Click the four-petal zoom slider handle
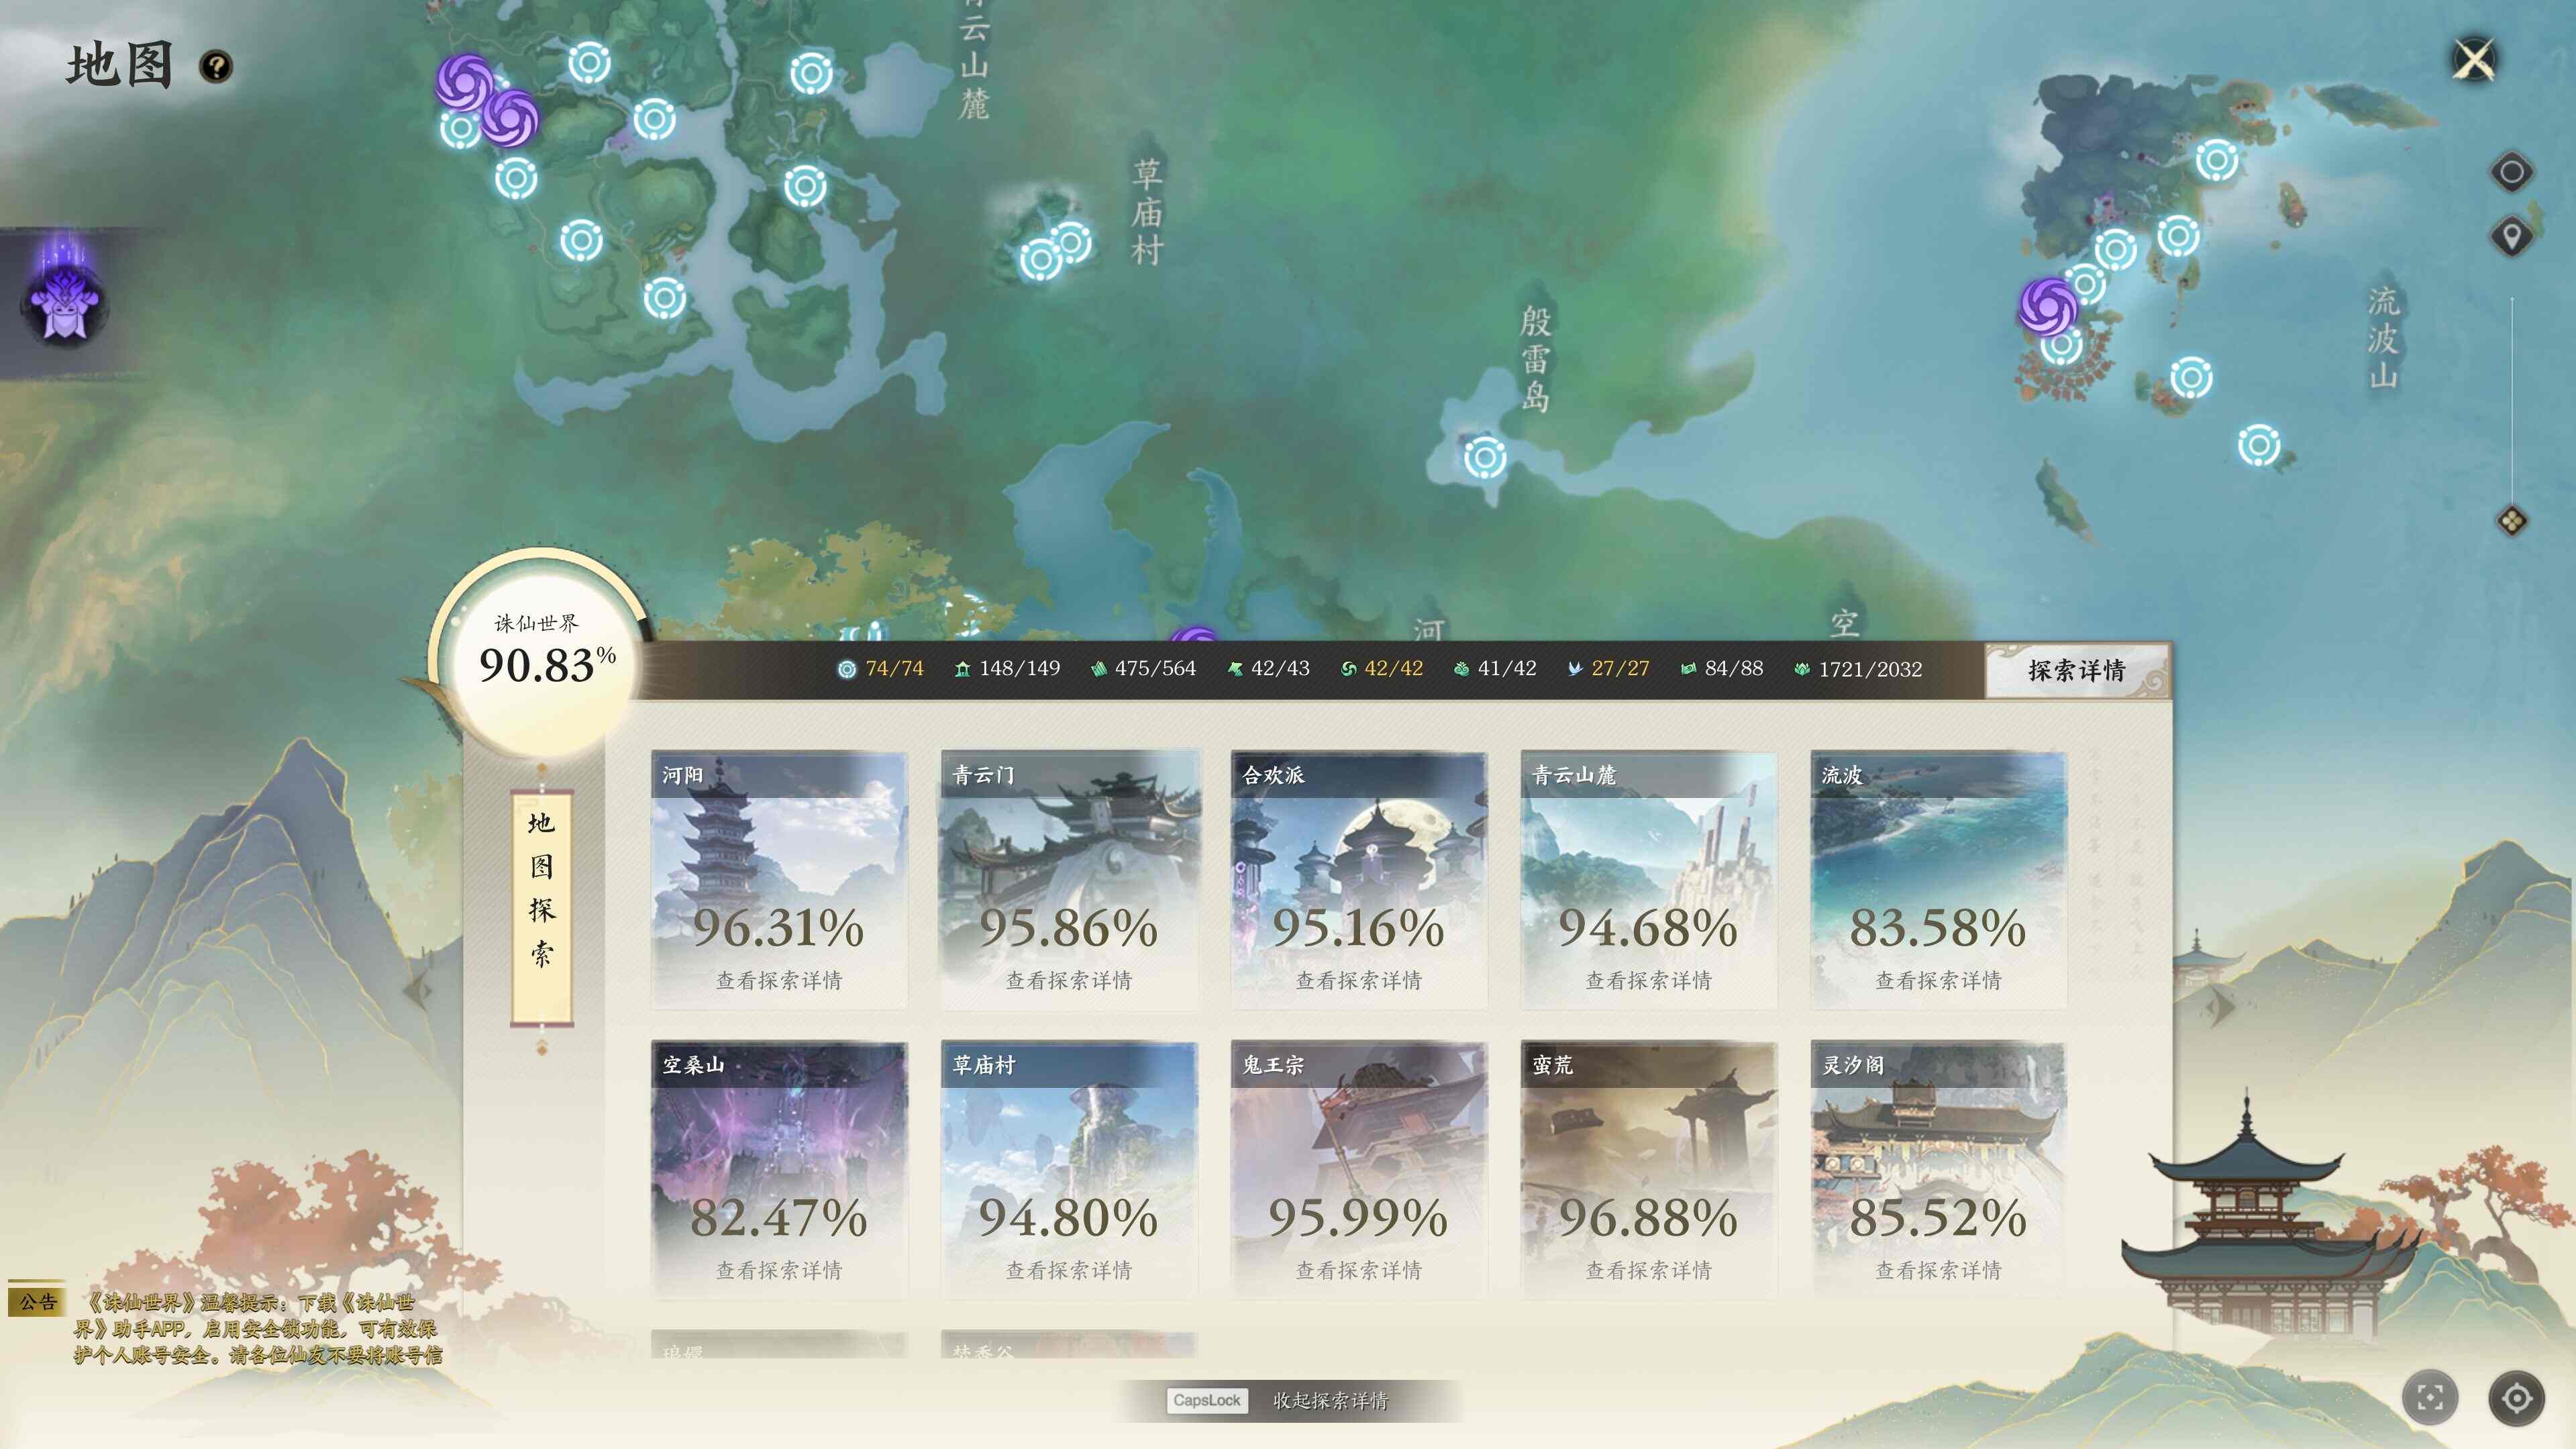Image resolution: width=2576 pixels, height=1449 pixels. 2512,520
